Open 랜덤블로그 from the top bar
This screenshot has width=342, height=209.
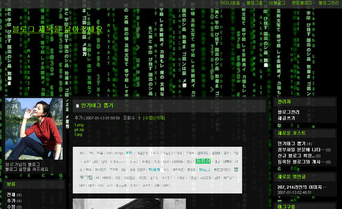302,3
